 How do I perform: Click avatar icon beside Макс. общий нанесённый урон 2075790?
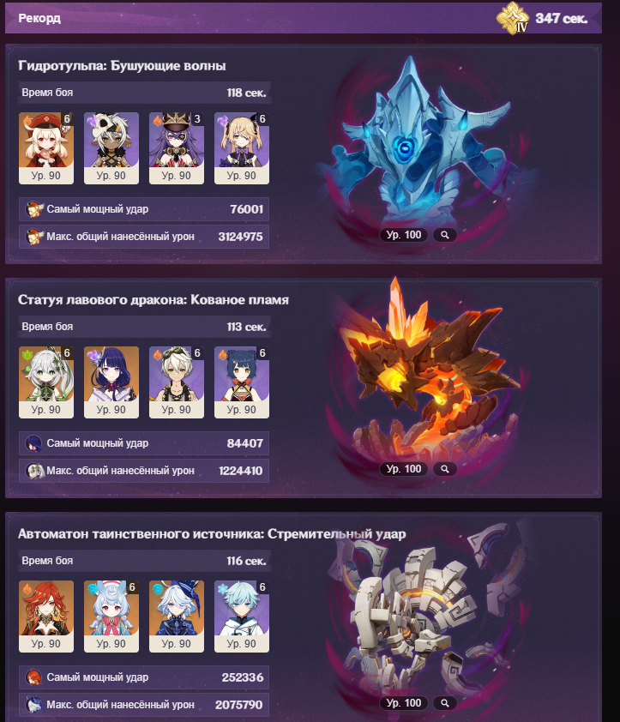[x=33, y=705]
